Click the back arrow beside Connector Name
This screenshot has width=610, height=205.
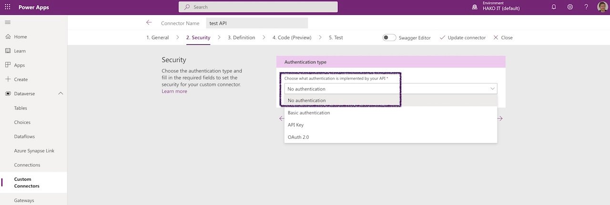coord(149,22)
